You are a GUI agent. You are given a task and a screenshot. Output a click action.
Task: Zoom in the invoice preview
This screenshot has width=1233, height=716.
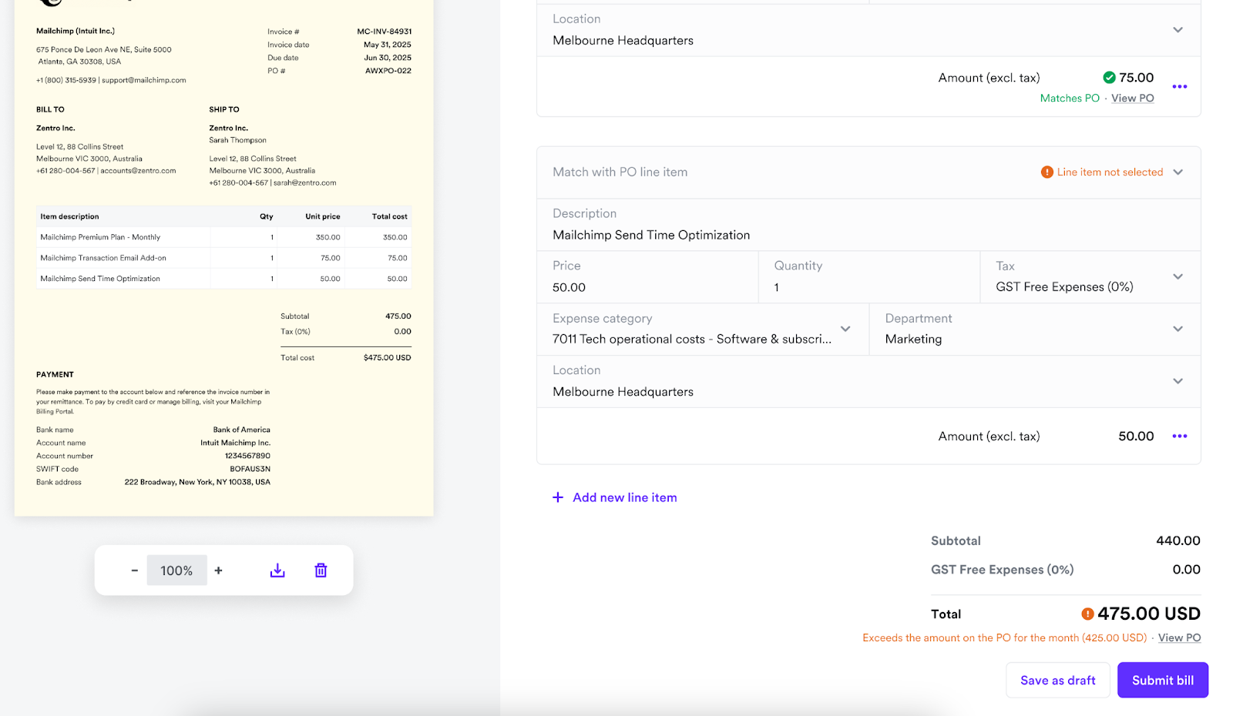pos(219,570)
